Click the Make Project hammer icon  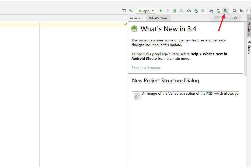(131, 11)
